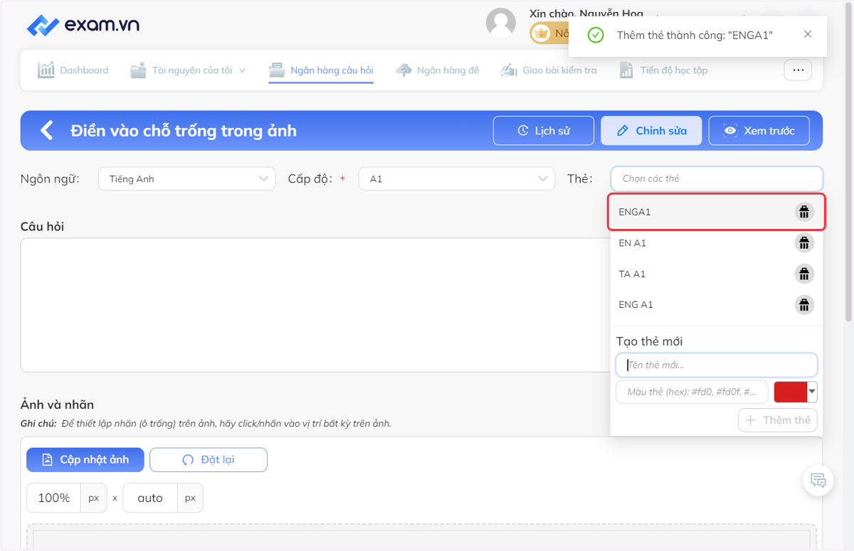Open the more options ellipsis menu
This screenshot has width=854, height=551.
point(798,70)
